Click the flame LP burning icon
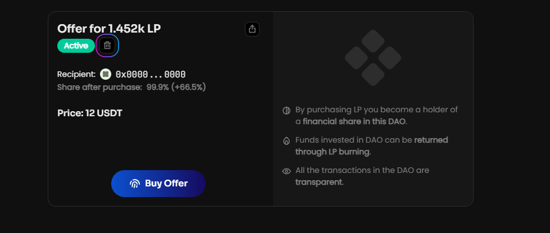Screen dimensions: 550x233 [x=287, y=140]
